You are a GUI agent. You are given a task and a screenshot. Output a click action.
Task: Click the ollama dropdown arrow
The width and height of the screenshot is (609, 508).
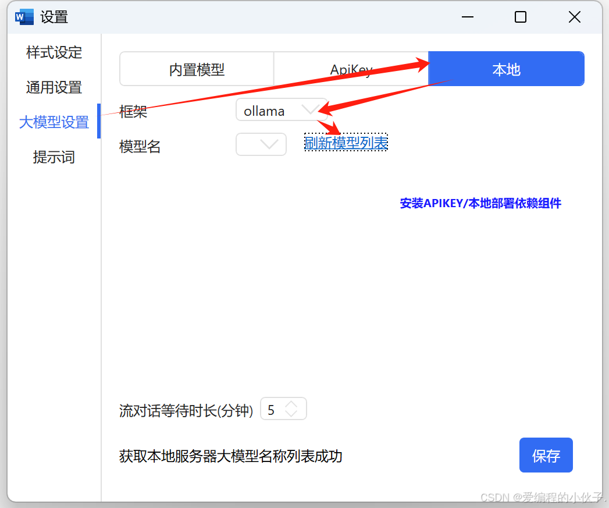coord(310,110)
